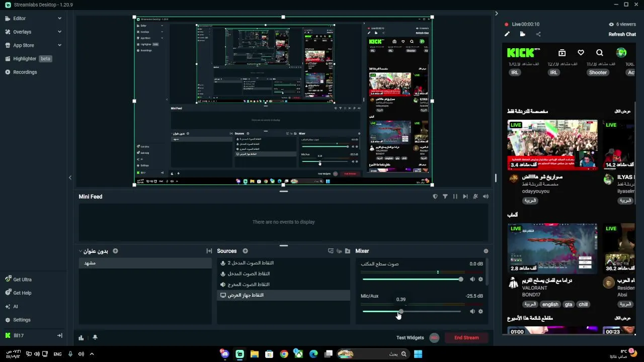
Task: Click the share stream icon
Action: [538, 34]
